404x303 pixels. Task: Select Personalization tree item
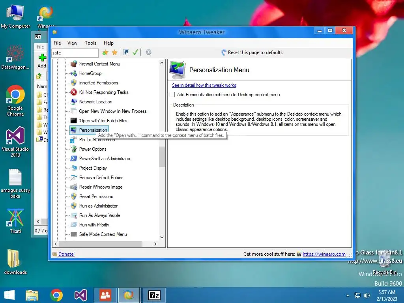click(93, 130)
